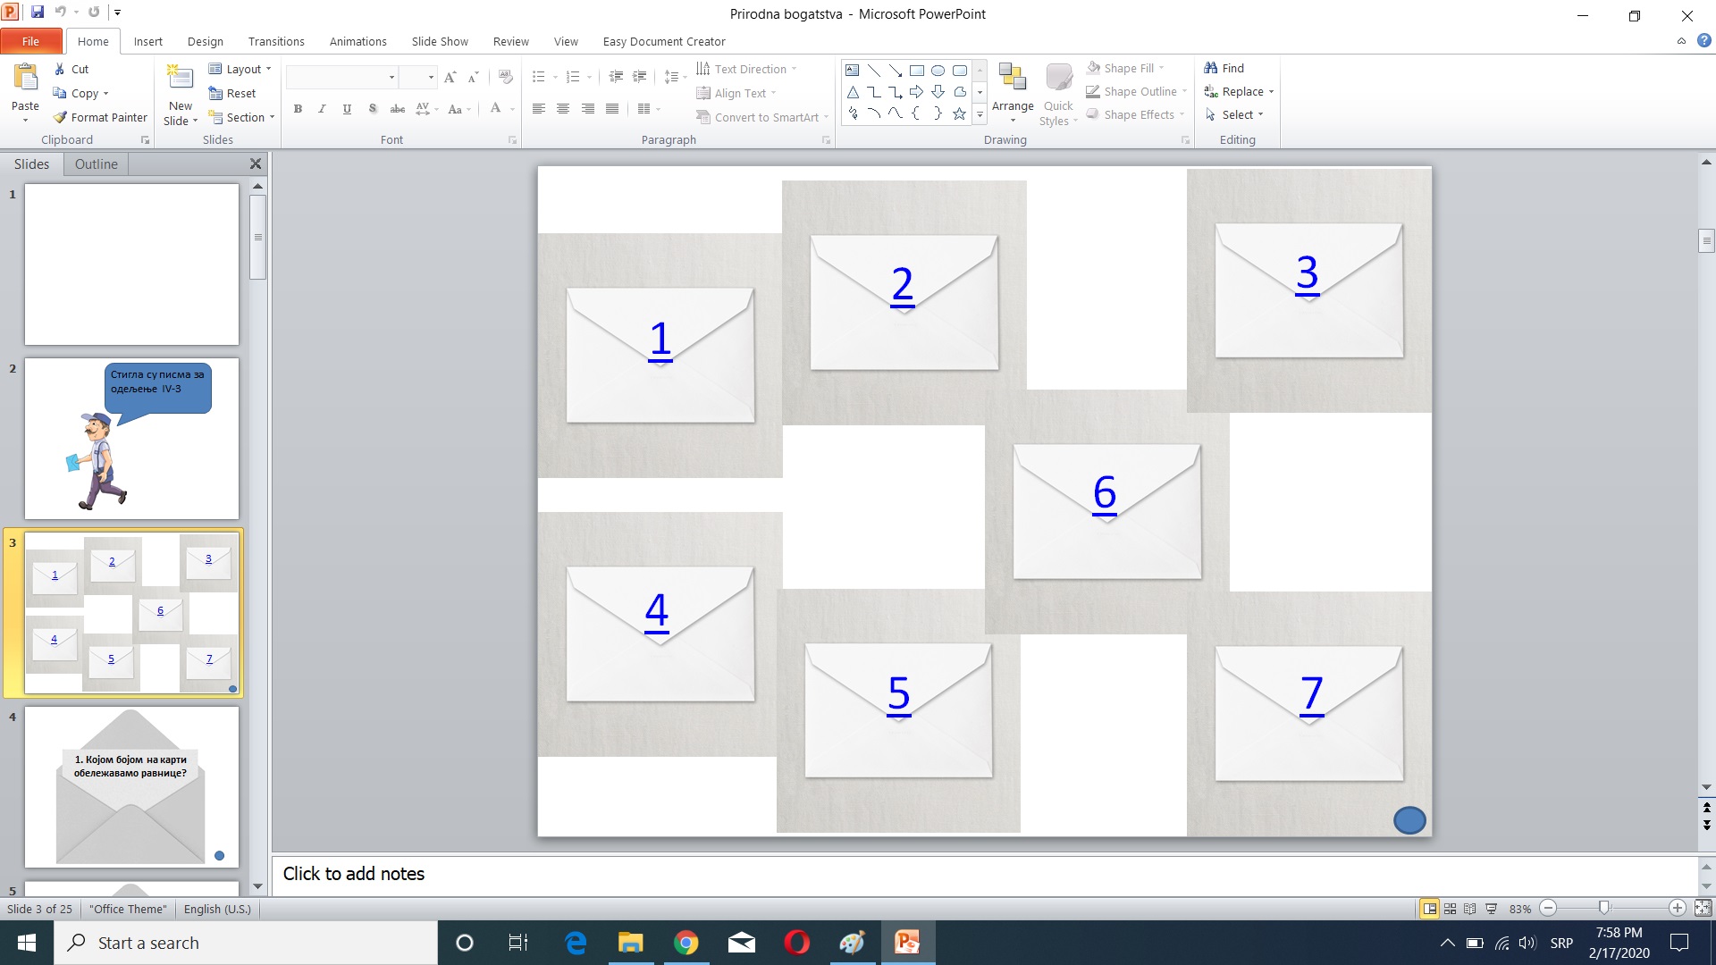Screen dimensions: 1716x965
Task: Select slide 4 thumbnail with question
Action: coord(131,786)
